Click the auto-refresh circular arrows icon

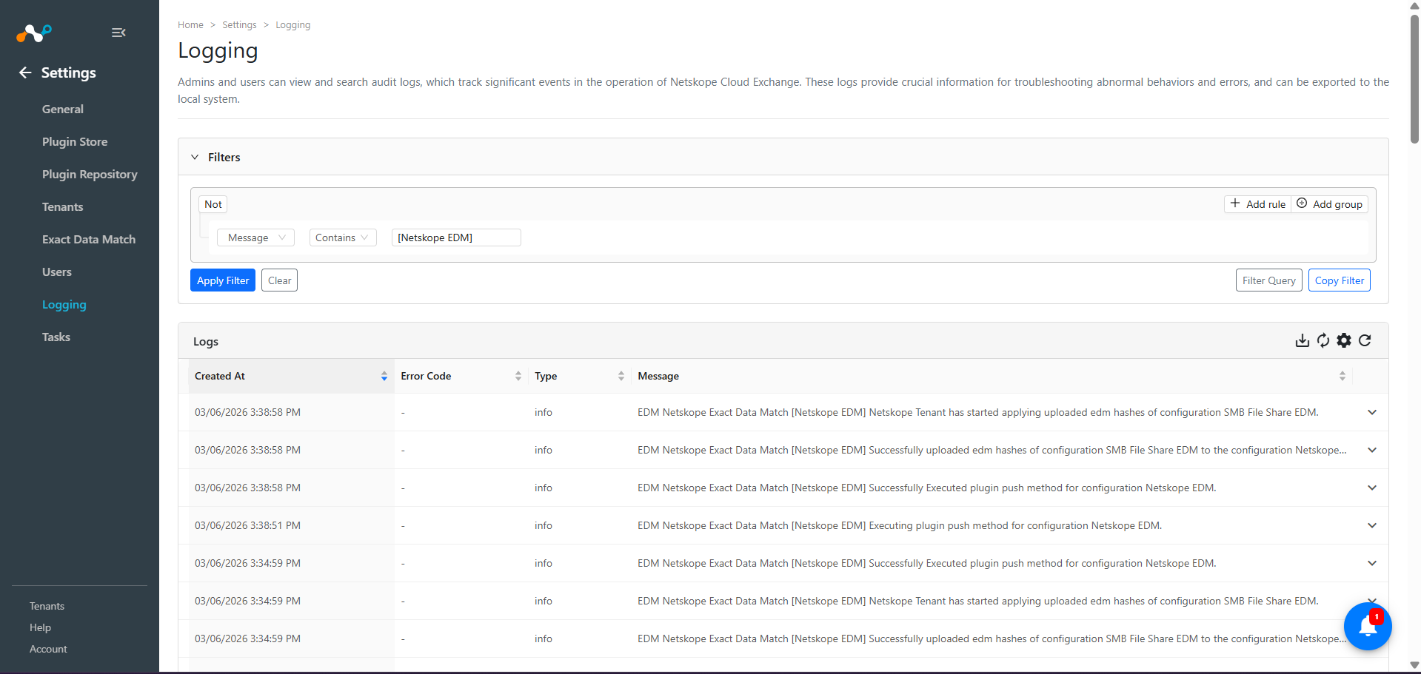(1323, 340)
